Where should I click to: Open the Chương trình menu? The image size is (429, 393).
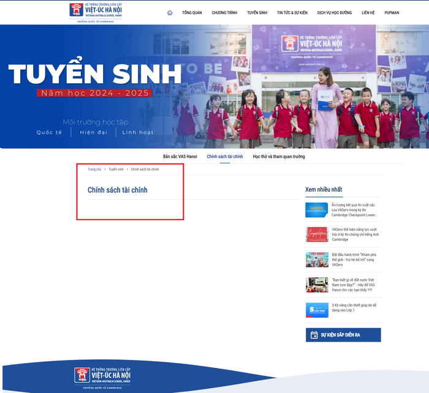pos(224,13)
